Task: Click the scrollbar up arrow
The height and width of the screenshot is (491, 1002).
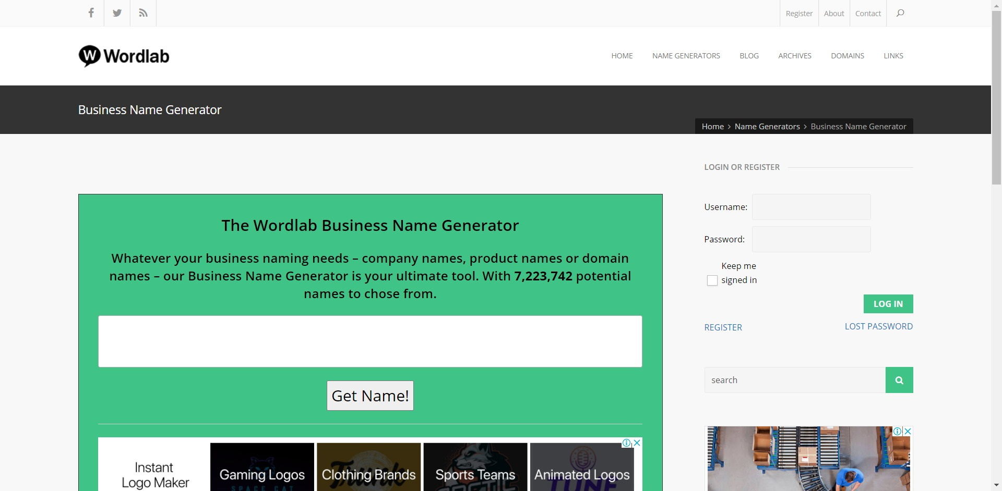Action: pyautogui.click(x=996, y=5)
